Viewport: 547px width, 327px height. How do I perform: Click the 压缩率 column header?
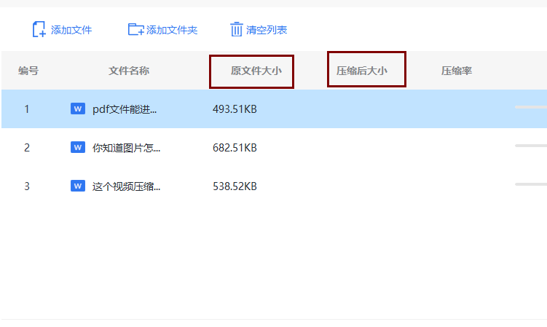pyautogui.click(x=457, y=71)
